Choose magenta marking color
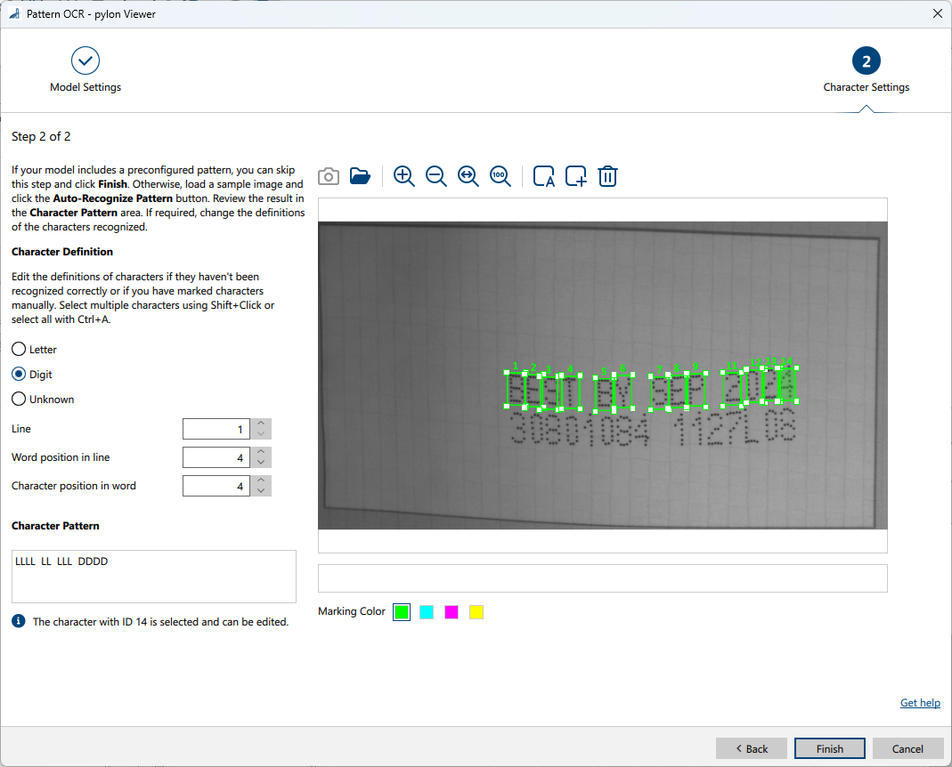Image resolution: width=952 pixels, height=767 pixels. 452,612
